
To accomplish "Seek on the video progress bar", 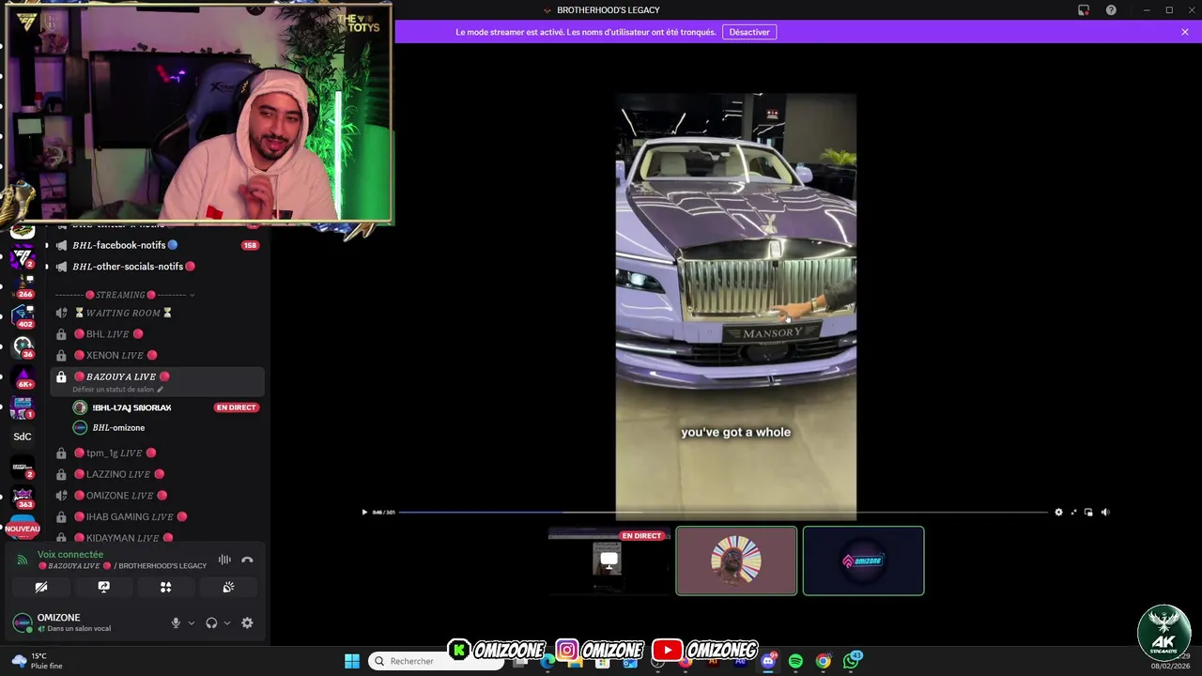I will 723,512.
